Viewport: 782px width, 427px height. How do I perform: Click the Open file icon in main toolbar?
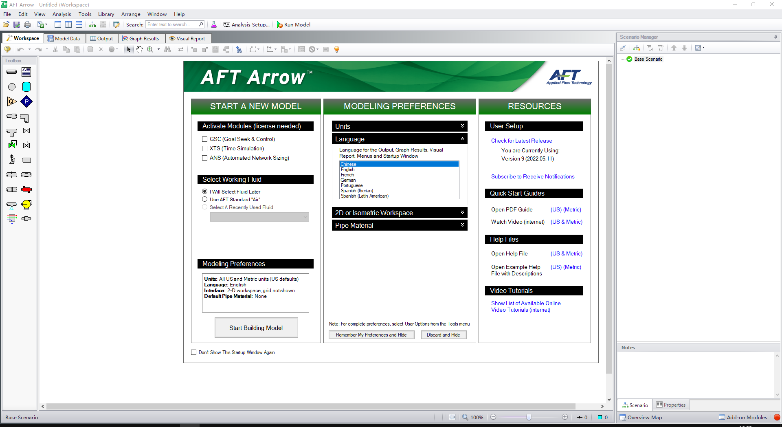click(6, 24)
